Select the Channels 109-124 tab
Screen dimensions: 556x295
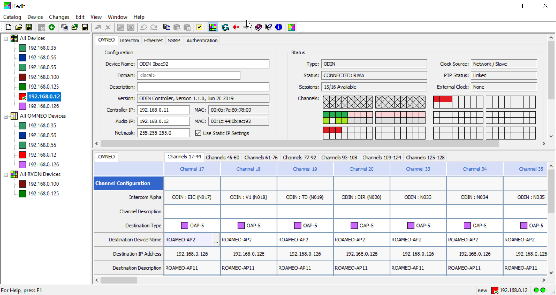382,158
